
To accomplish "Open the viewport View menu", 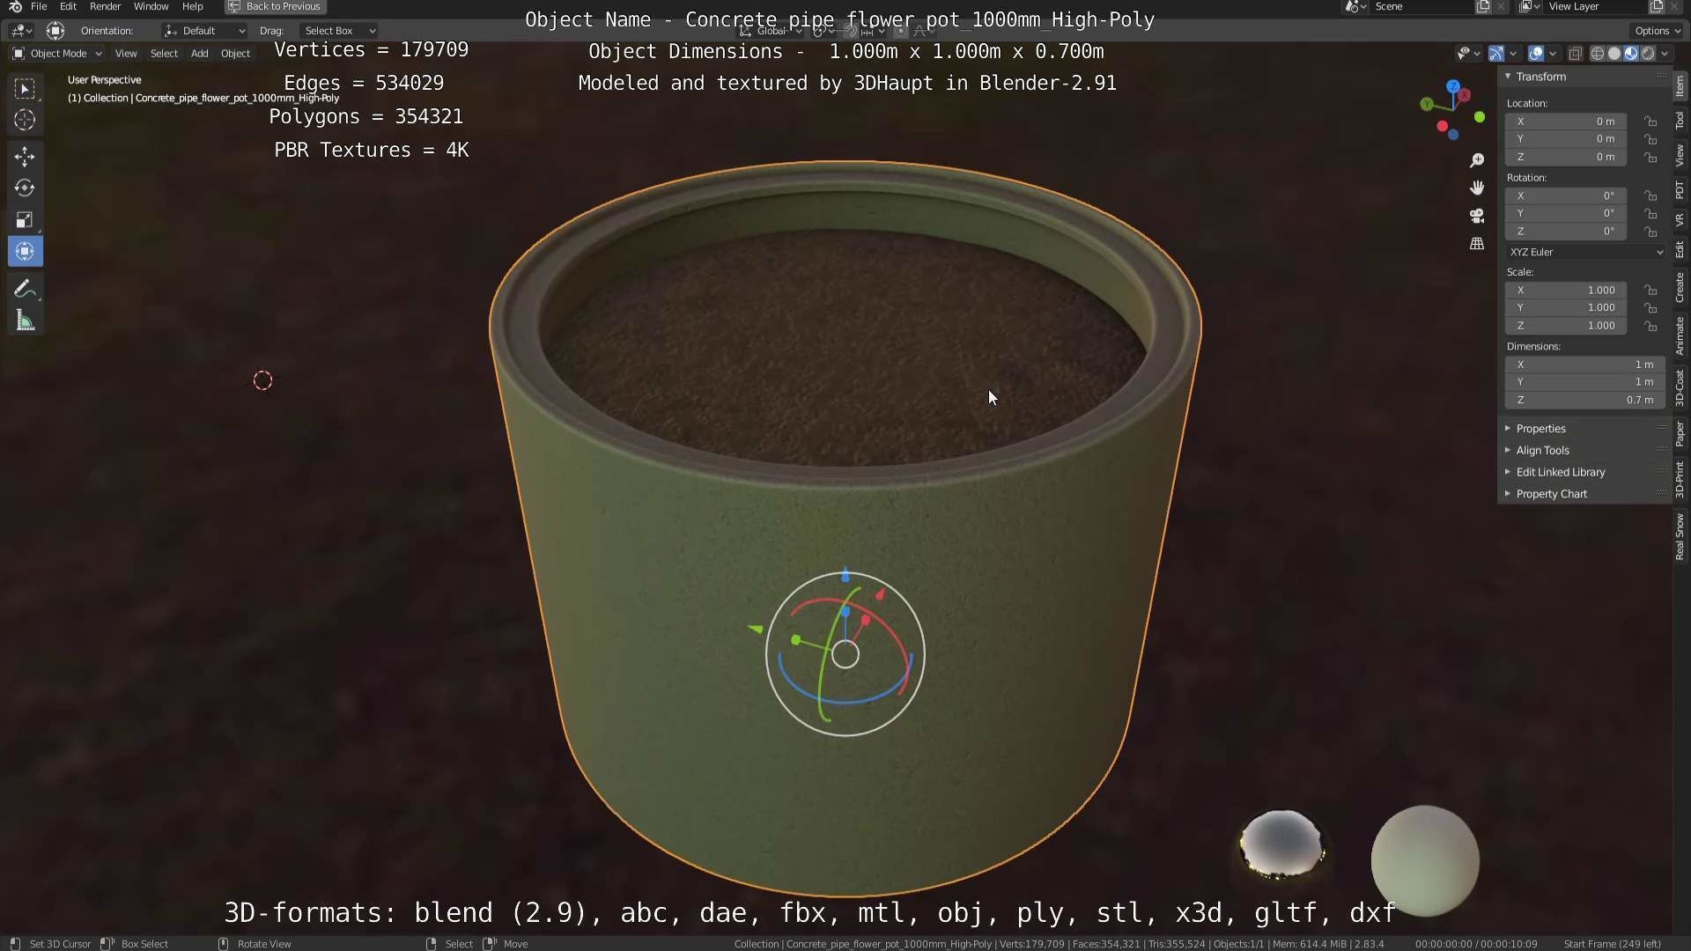I will [126, 54].
